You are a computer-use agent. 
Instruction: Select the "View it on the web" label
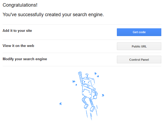point(18,46)
